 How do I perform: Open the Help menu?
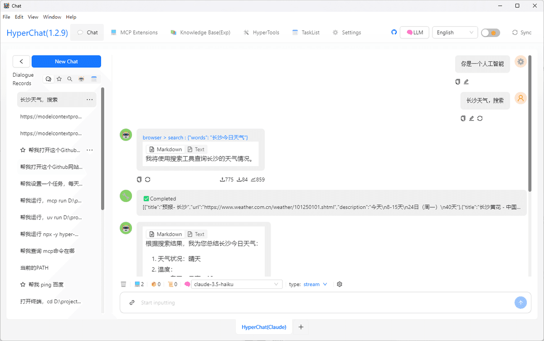pos(71,17)
